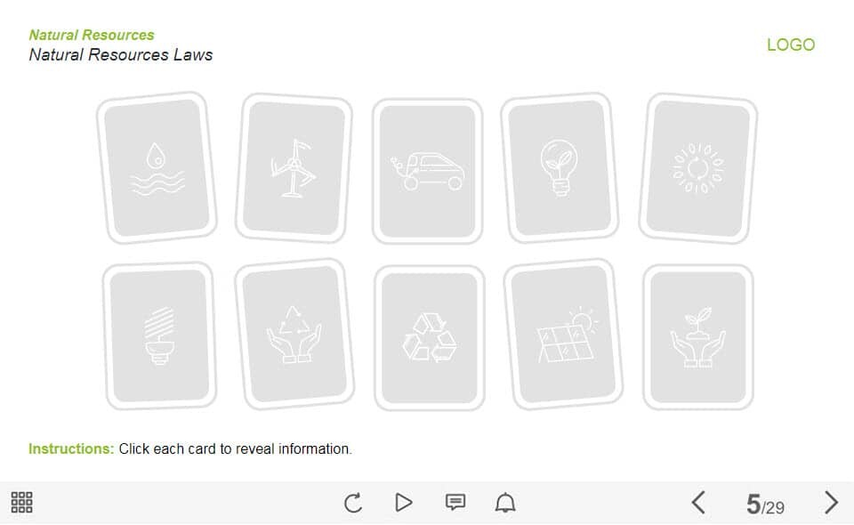Click the water drop and waves card
Screen dimensions: 854x525
coord(157,168)
